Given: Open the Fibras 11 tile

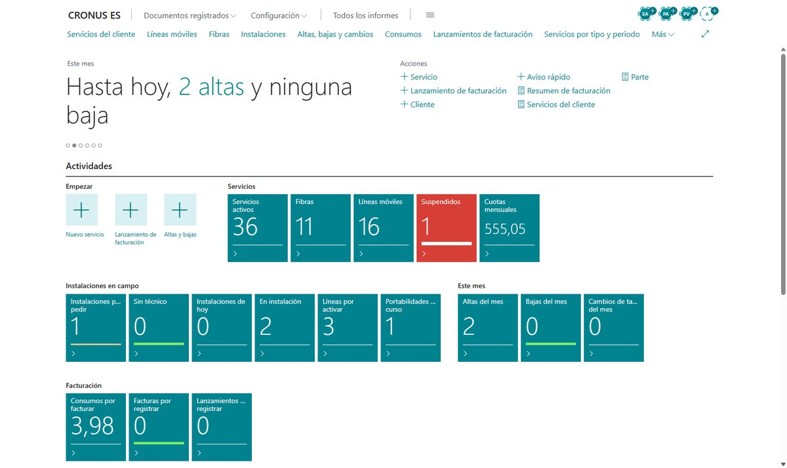Looking at the screenshot, I should click(321, 228).
